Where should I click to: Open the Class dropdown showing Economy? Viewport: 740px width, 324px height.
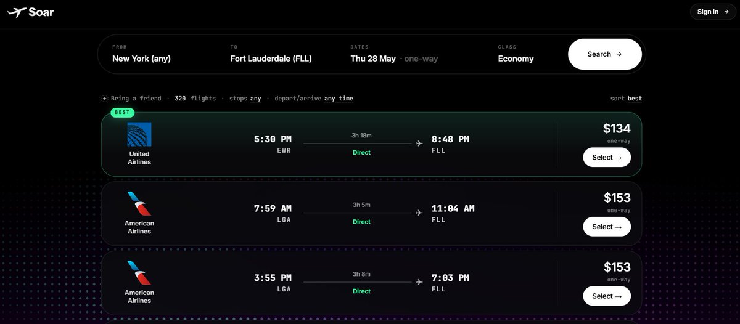[x=516, y=59]
